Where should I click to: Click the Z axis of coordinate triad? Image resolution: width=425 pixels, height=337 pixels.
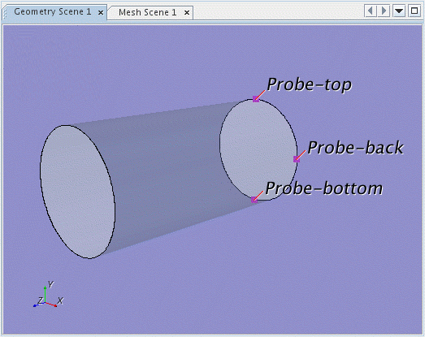pyautogui.click(x=39, y=305)
